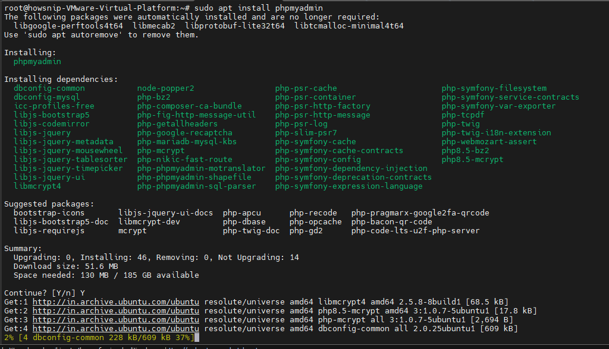609x349 pixels.
Task: Open the Get:1 in.archive.ubuntu.com link
Action: click(x=116, y=302)
